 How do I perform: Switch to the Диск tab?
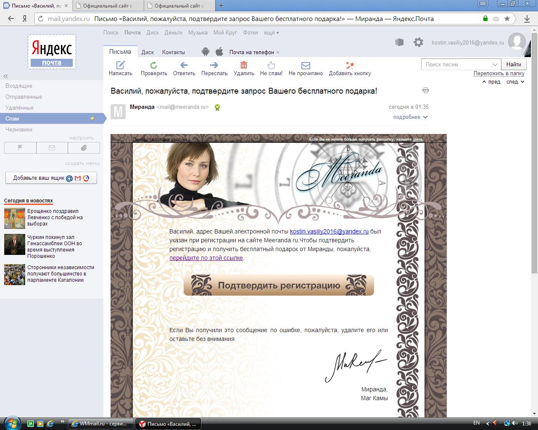(x=148, y=52)
